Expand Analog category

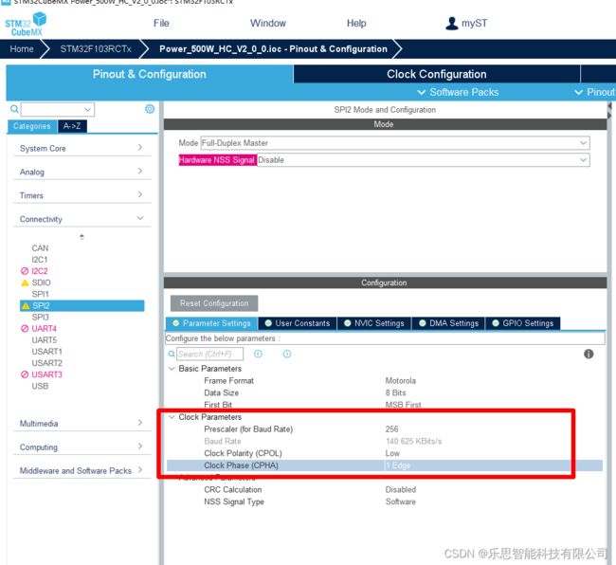(x=82, y=172)
